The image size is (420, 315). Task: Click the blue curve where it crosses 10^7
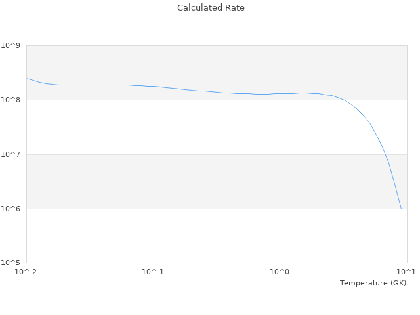pyautogui.click(x=385, y=154)
